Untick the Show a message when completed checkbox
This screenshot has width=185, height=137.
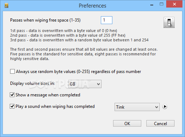(12, 95)
